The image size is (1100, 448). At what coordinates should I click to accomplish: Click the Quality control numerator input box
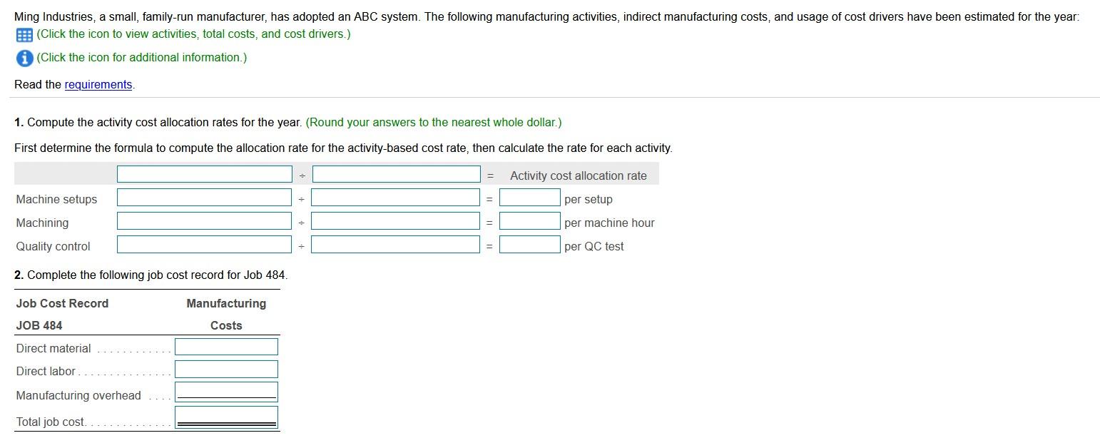pyautogui.click(x=203, y=244)
